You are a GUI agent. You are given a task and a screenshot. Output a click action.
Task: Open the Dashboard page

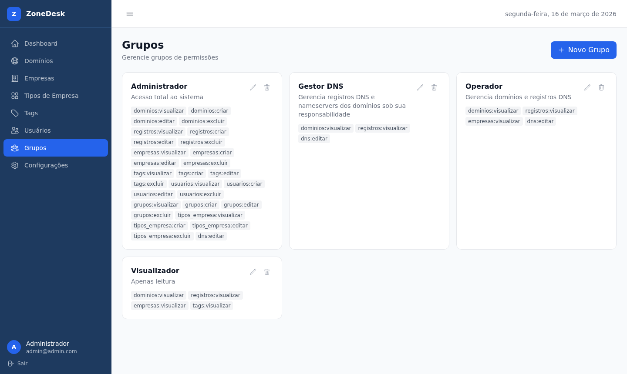tap(40, 43)
